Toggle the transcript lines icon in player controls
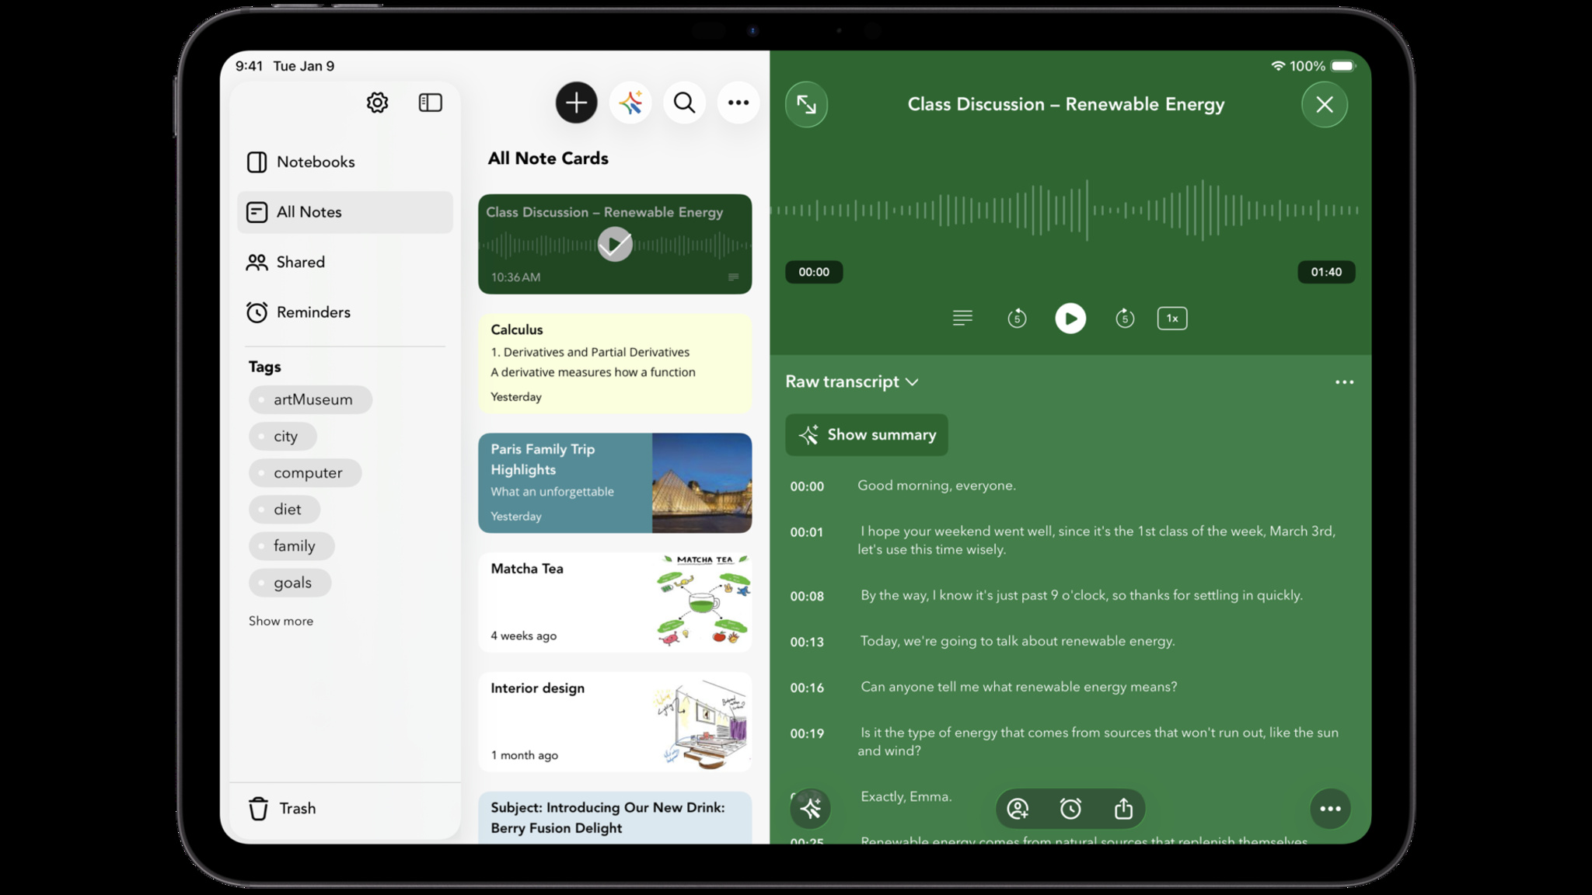This screenshot has height=895, width=1592. click(962, 318)
